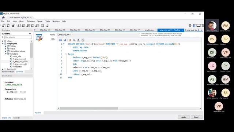
Task: Expand the Stored Procedures node
Action: pos(6,51)
